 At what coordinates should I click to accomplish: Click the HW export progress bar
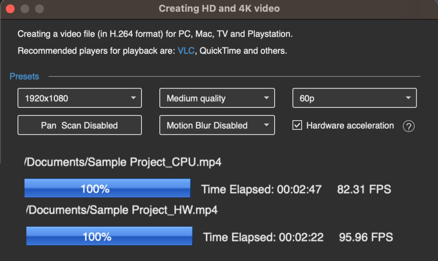tap(109, 236)
